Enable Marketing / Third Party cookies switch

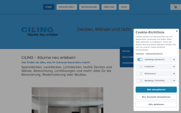pyautogui.click(x=140, y=80)
